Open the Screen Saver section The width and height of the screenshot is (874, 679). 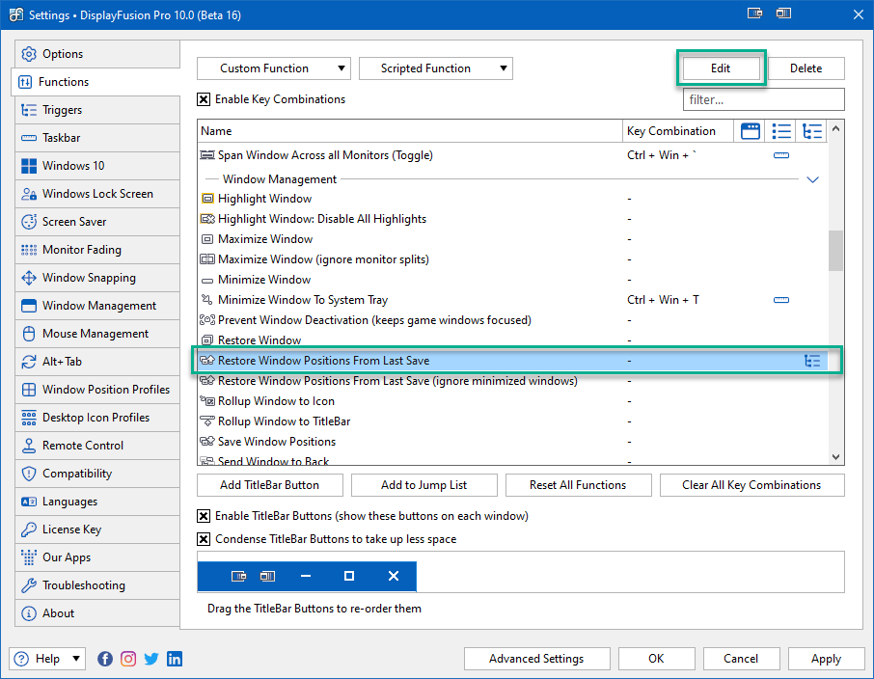point(97,222)
